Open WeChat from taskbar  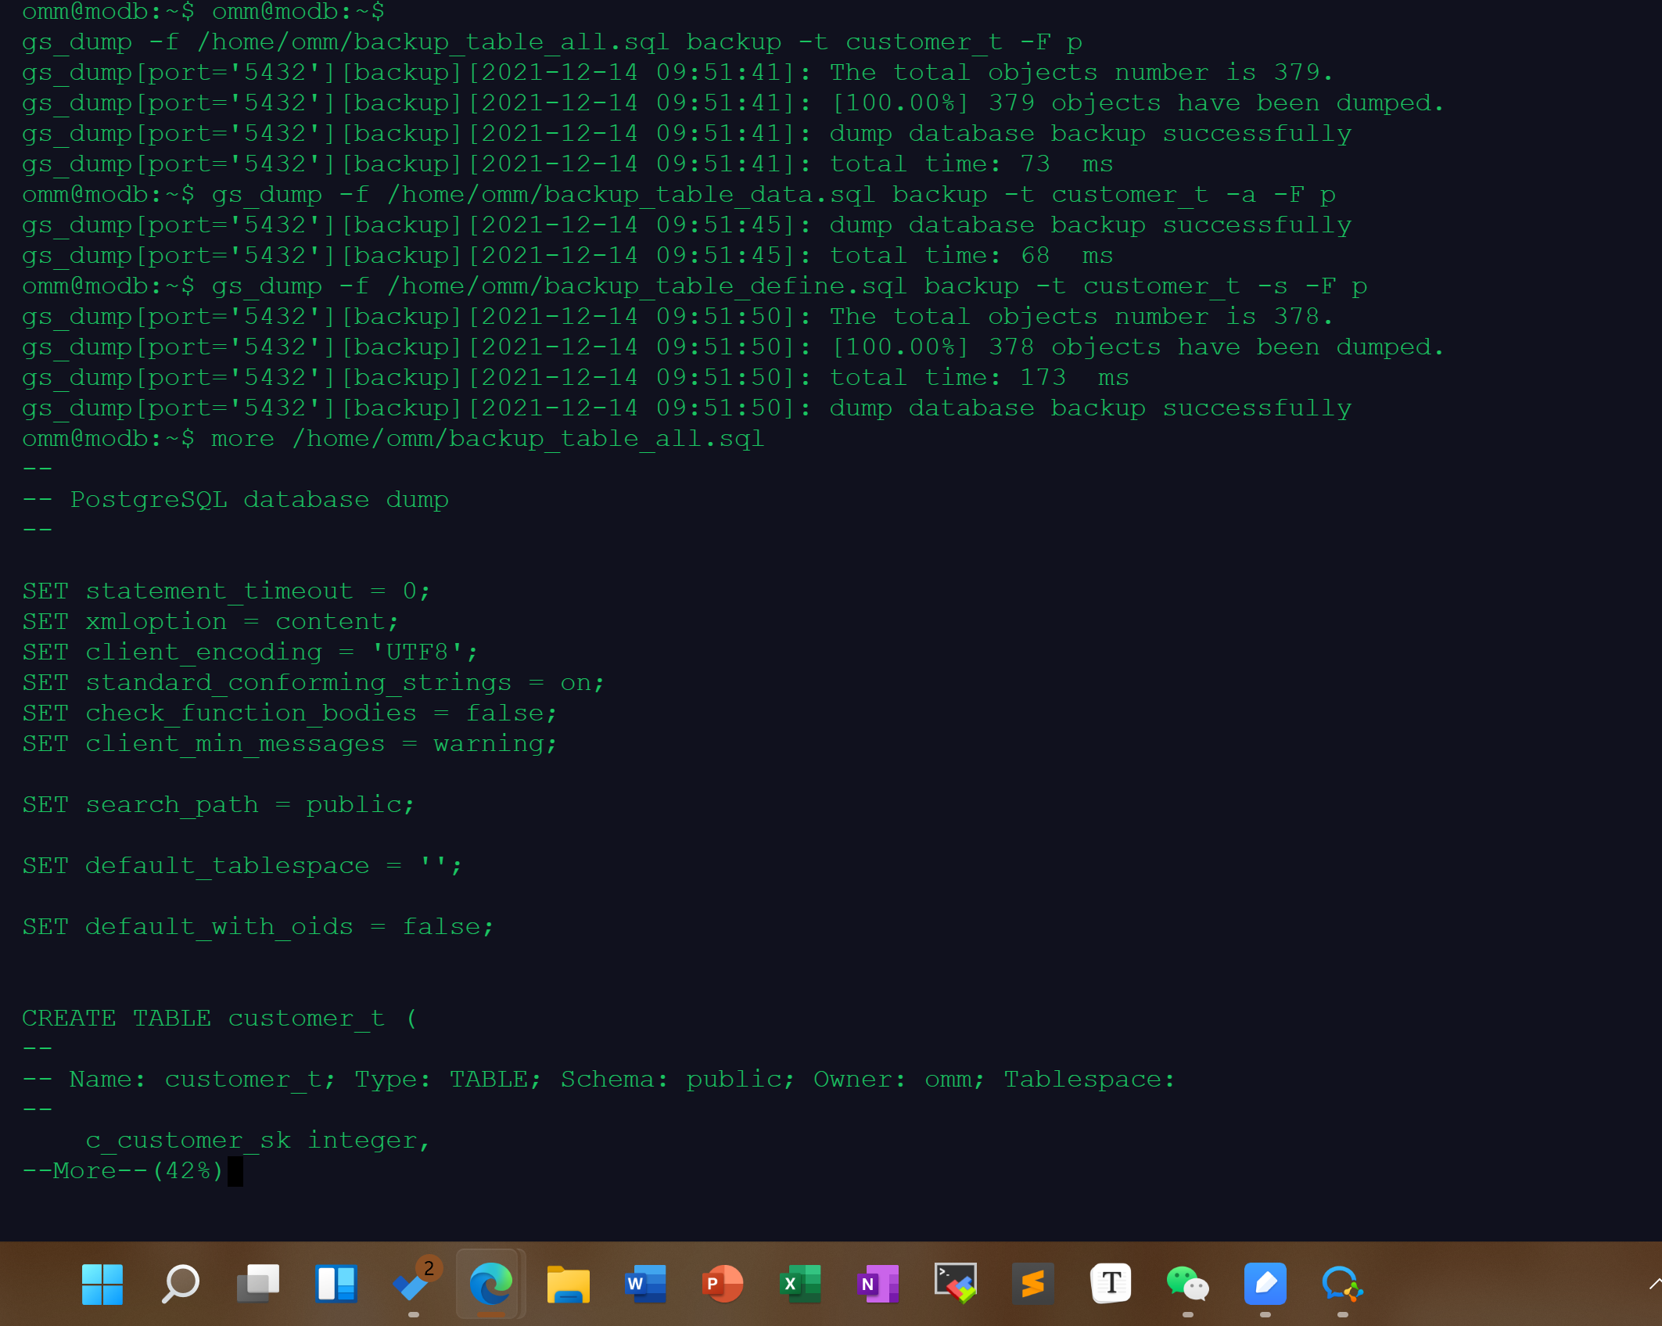point(1187,1285)
